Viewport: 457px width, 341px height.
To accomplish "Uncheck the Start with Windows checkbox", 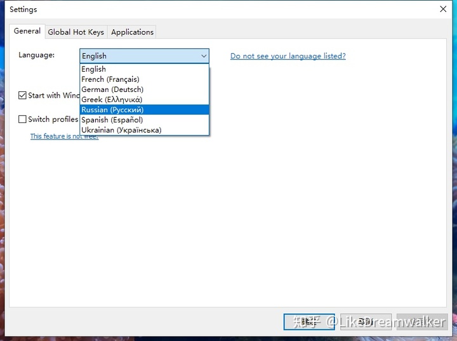I will pyautogui.click(x=22, y=96).
